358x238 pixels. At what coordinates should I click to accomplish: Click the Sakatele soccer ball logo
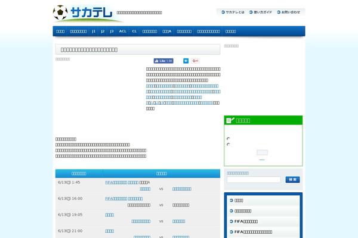(x=60, y=12)
